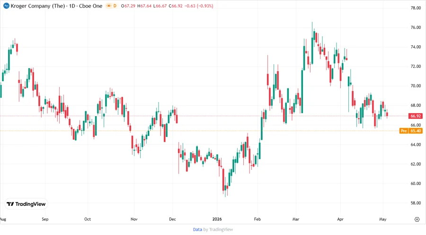Open the chart settings gear icon
Viewport: 426px width, 235px height.
pyautogui.click(x=417, y=219)
